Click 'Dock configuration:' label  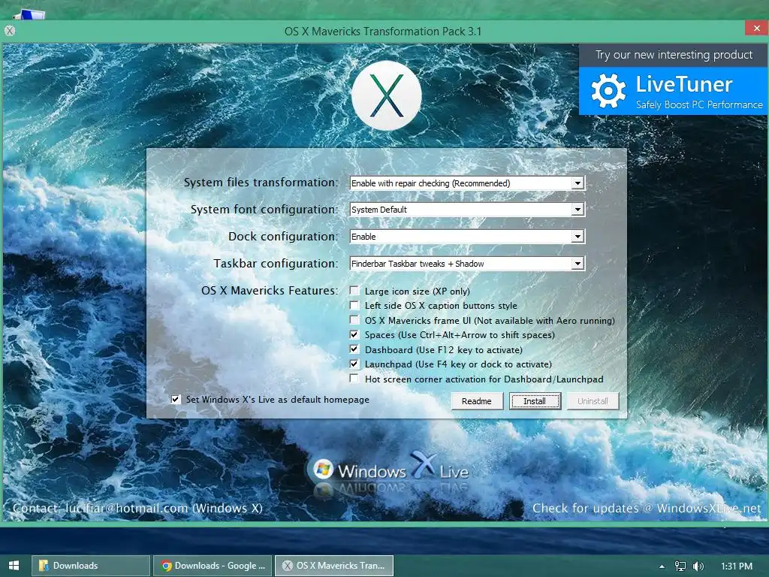283,237
